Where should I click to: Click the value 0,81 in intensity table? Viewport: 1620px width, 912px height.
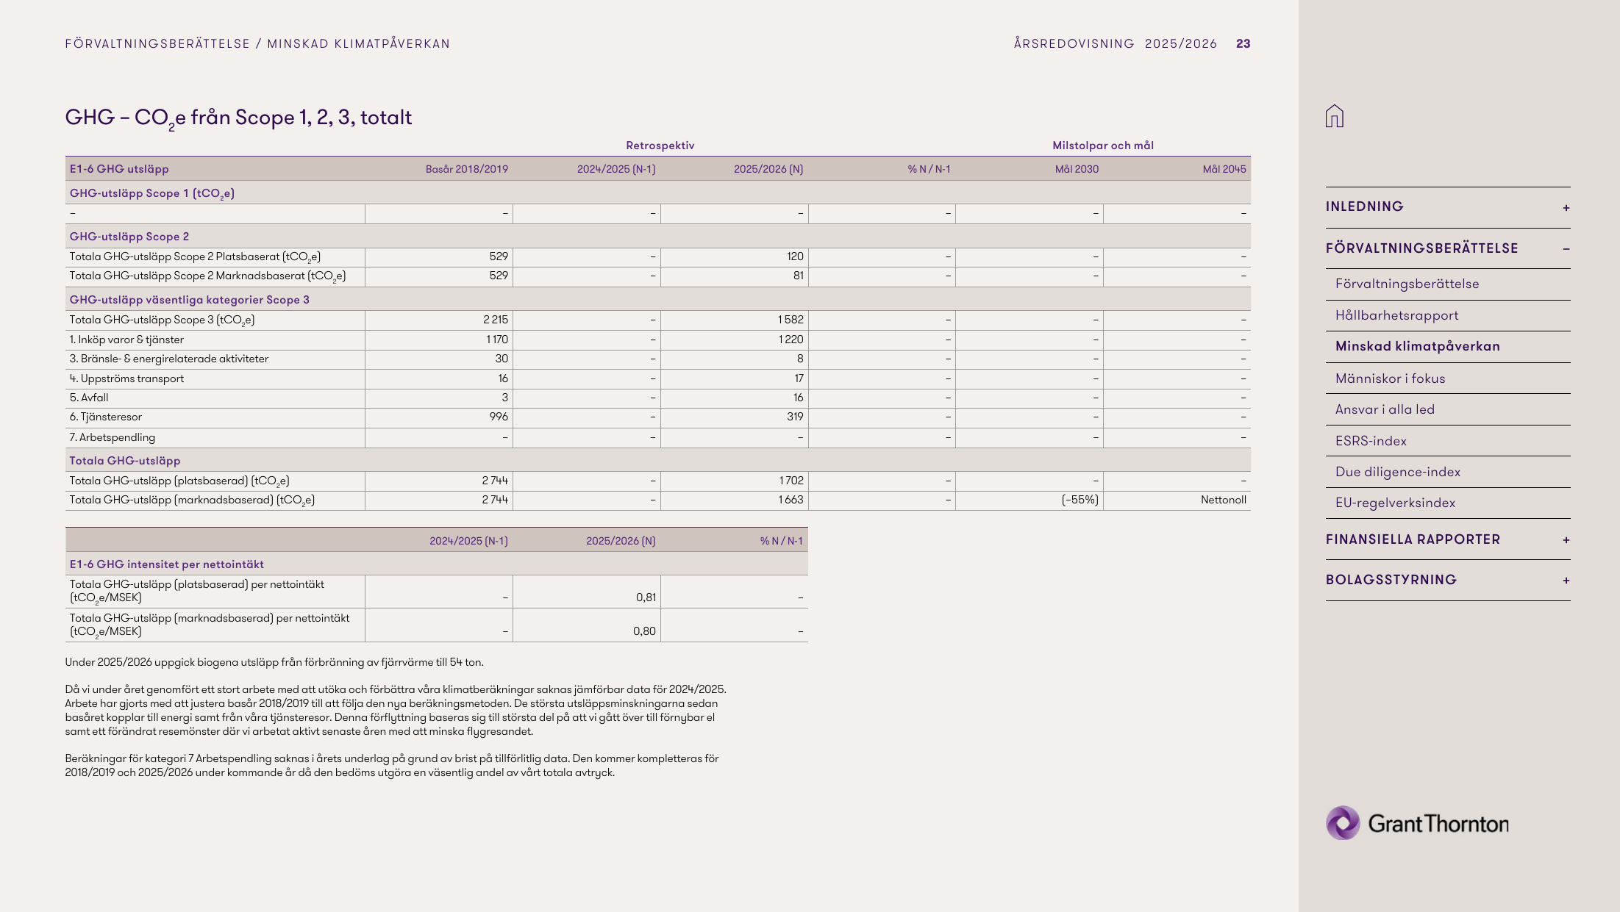pos(646,597)
